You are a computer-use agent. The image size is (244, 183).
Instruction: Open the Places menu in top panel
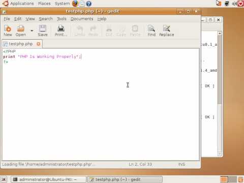pos(44,4)
